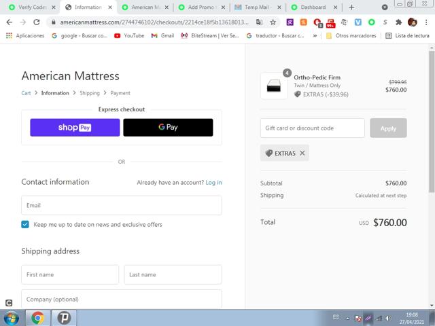Go back with browser back arrow
Image resolution: width=435 pixels, height=326 pixels.
[x=9, y=22]
